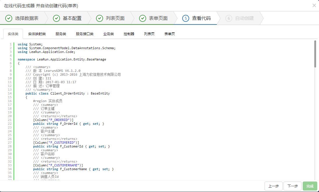
Task: Click the DataAnnotations.Schema using line
Action: tap(67, 48)
